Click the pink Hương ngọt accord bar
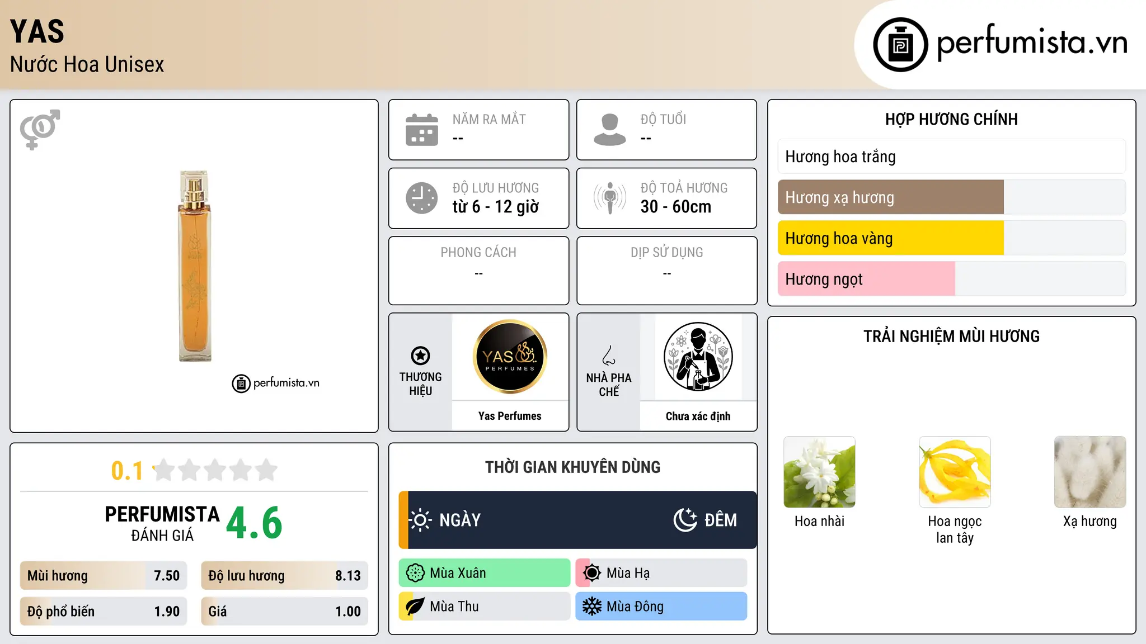1146x644 pixels. [952, 279]
